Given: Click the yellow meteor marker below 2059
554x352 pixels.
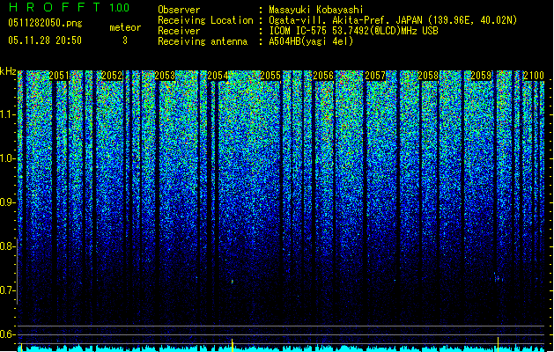Looking at the screenshot, I should pos(498,344).
